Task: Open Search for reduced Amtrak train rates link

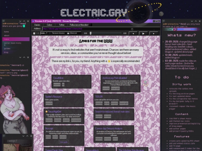Action: click(113, 112)
